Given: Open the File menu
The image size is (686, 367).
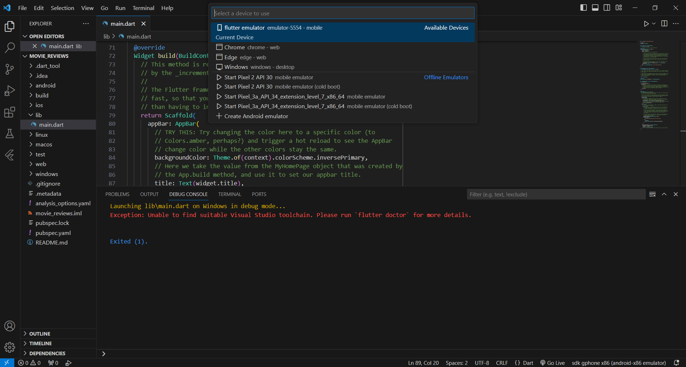Looking at the screenshot, I should [x=23, y=8].
